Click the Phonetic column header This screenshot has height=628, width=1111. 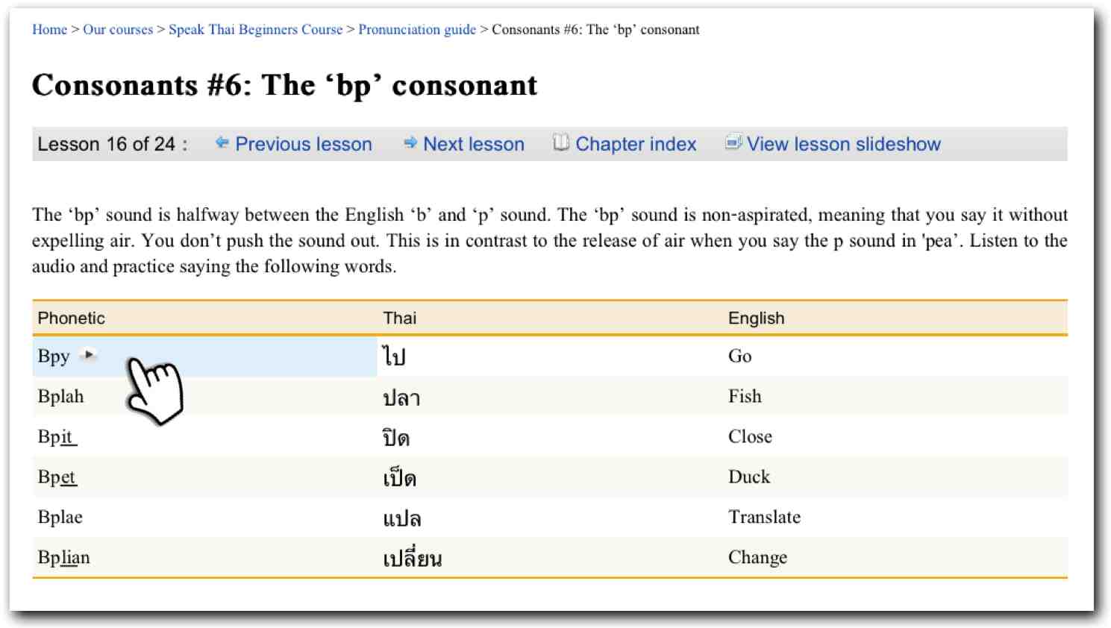[x=72, y=318]
